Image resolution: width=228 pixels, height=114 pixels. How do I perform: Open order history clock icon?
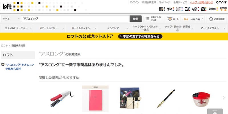[x=211, y=19]
